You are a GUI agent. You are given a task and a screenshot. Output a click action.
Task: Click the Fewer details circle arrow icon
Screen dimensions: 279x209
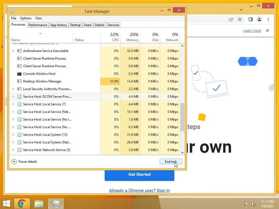click(x=14, y=162)
